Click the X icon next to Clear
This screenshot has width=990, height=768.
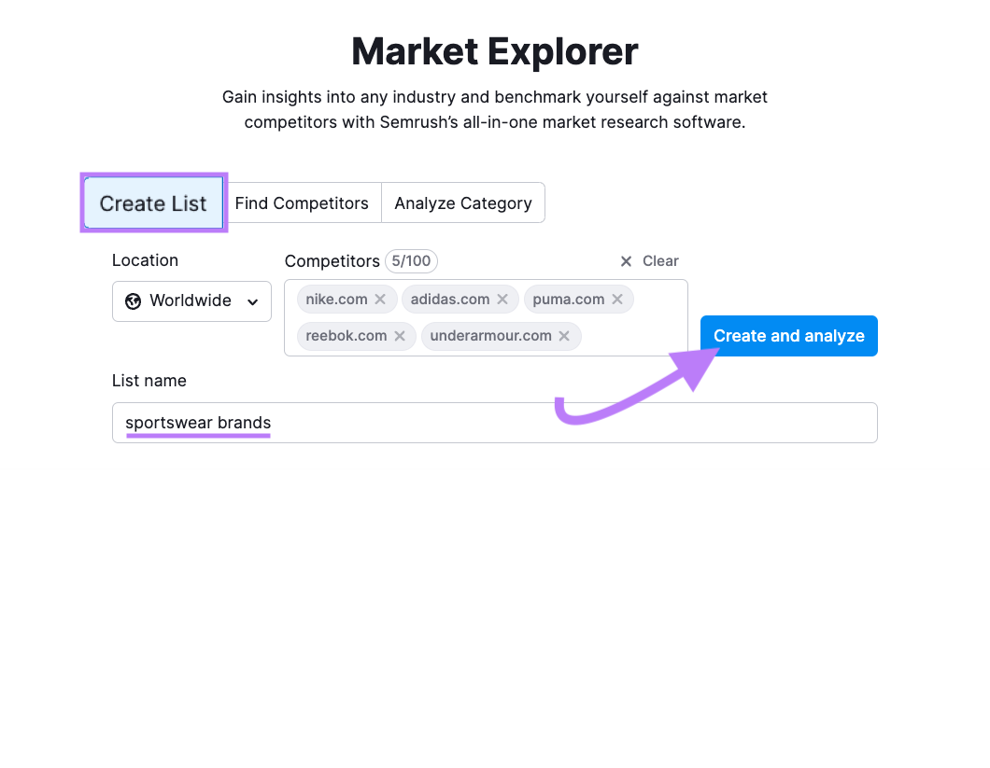pyautogui.click(x=626, y=261)
